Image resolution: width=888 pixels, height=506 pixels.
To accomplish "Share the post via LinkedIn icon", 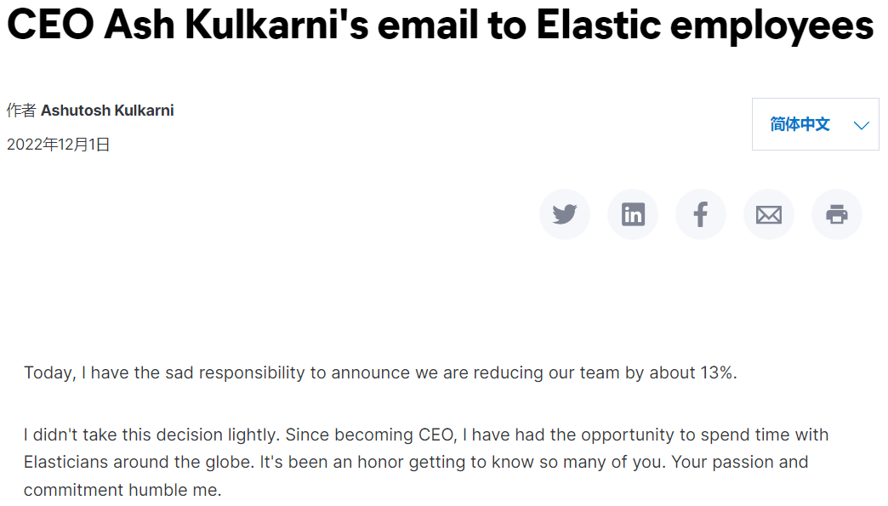I will point(633,214).
